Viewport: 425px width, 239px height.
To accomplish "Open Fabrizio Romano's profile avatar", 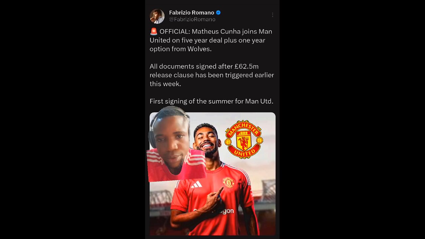I will point(157,16).
